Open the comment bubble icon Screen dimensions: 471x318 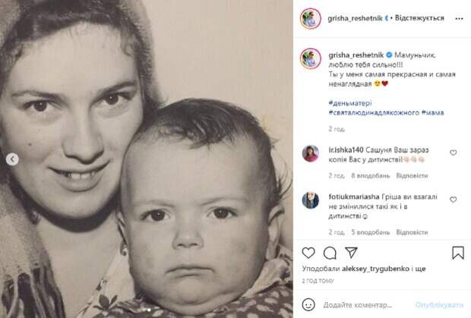coord(330,253)
